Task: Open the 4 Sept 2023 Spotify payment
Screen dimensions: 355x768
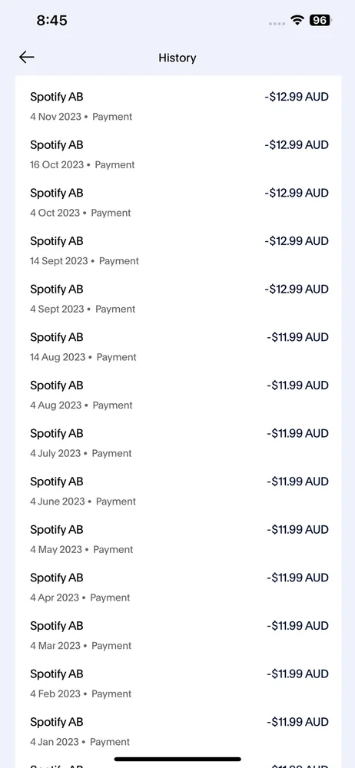Action: tap(178, 298)
